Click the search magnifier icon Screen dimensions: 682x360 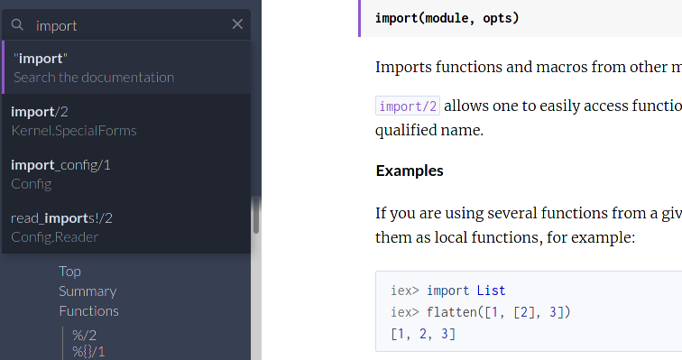(x=17, y=24)
